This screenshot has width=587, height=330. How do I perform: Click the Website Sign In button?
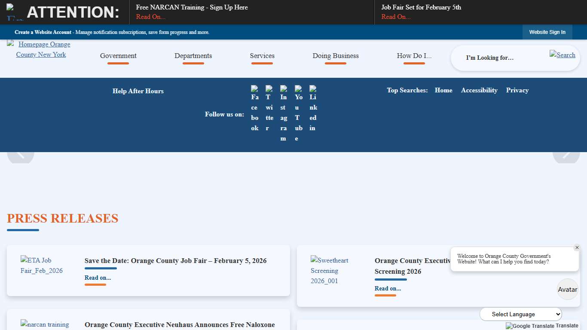547,32
